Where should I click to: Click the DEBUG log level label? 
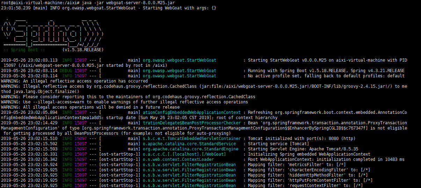(66, 71)
